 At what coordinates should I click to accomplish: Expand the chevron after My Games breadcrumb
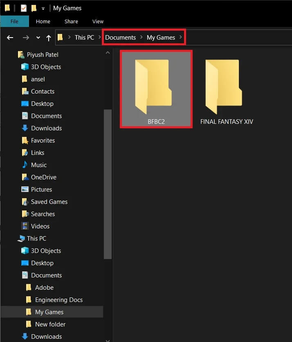coord(180,37)
